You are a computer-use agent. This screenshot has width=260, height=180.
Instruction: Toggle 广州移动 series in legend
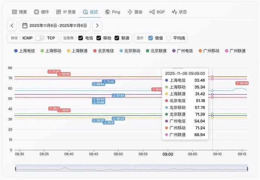coord(209,51)
